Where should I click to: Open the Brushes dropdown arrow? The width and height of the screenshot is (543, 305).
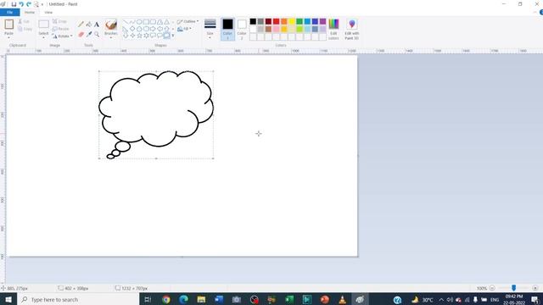(111, 37)
